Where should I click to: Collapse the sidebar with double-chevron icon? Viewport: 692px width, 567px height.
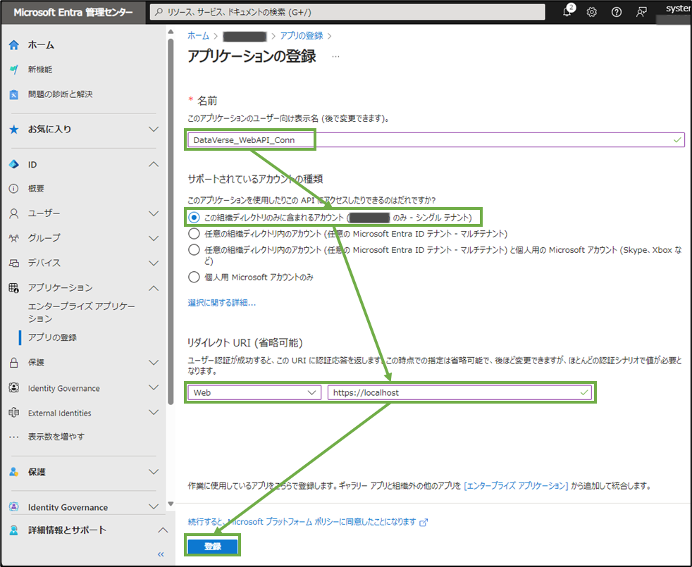click(x=161, y=554)
